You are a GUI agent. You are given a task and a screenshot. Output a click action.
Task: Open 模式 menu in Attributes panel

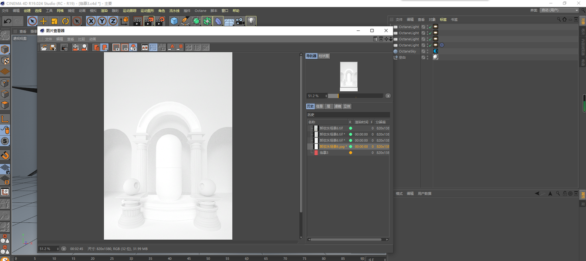[x=399, y=194]
